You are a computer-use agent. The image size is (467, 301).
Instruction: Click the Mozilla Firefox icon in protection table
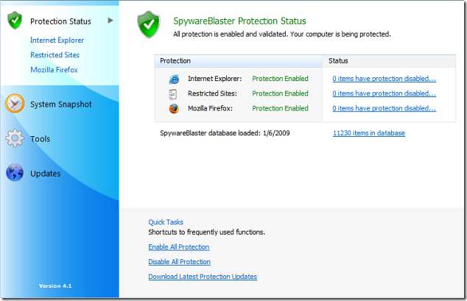(174, 109)
